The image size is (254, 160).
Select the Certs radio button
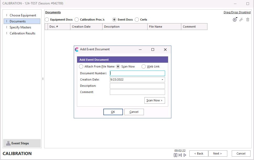point(137,20)
